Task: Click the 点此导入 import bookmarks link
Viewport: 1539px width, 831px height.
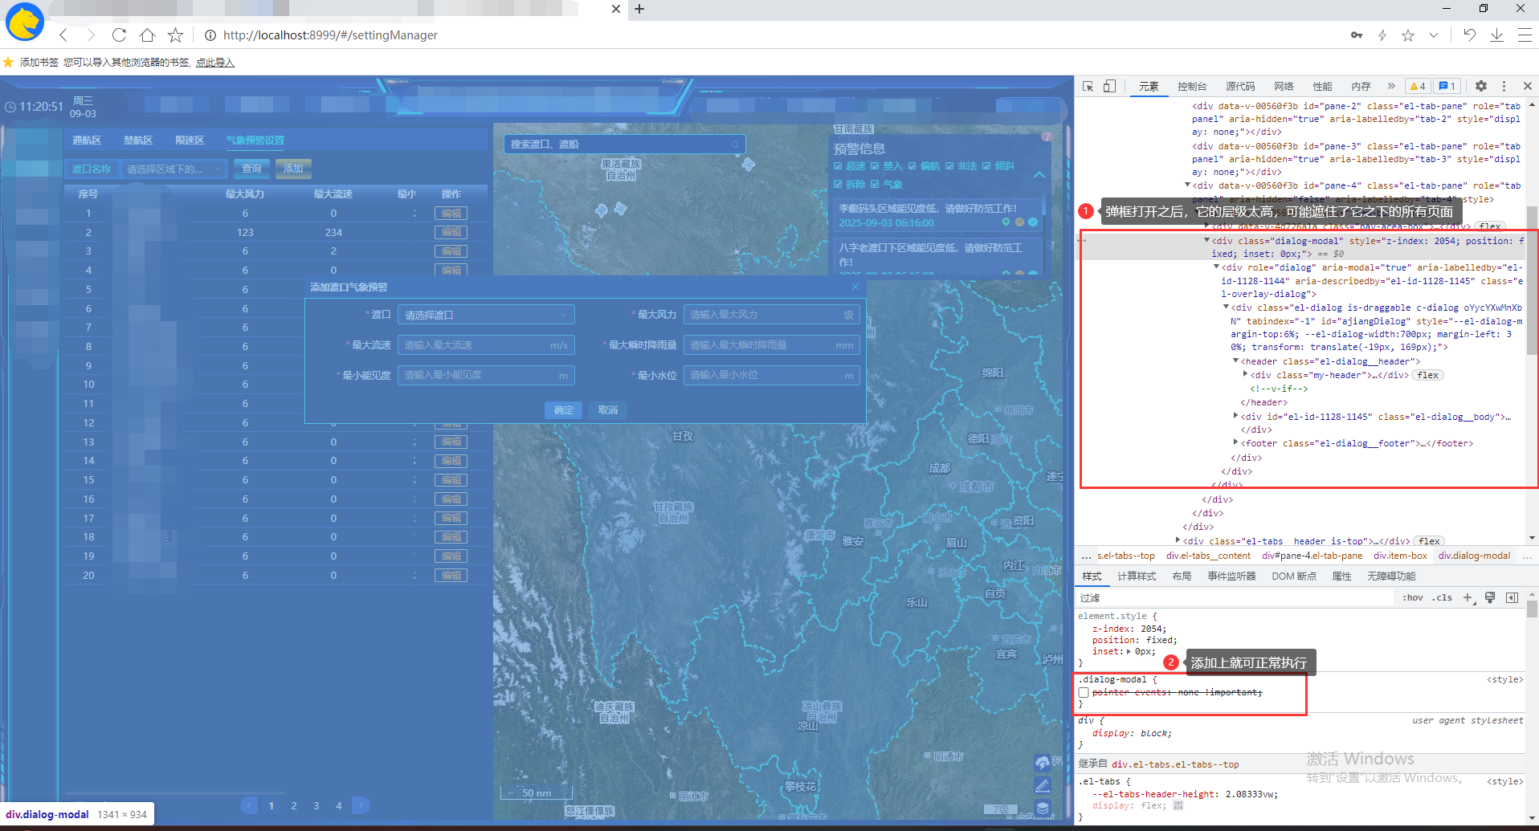Action: point(214,63)
